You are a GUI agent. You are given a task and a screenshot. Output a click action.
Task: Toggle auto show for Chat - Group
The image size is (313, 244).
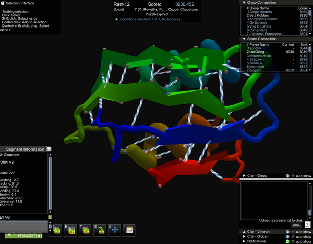click(293, 176)
